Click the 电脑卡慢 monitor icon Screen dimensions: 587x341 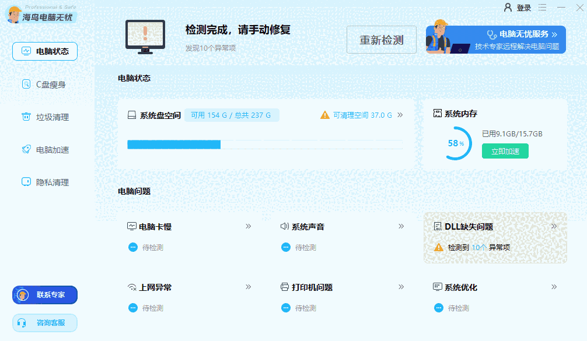tap(133, 226)
